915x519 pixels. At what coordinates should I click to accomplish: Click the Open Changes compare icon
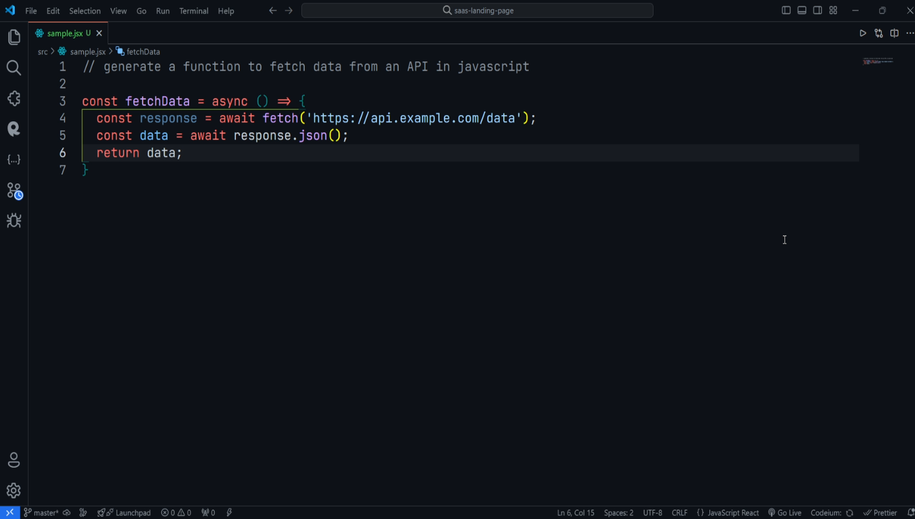879,34
